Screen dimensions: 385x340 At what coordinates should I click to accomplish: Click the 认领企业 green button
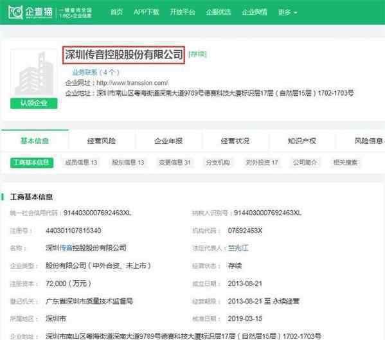click(34, 103)
